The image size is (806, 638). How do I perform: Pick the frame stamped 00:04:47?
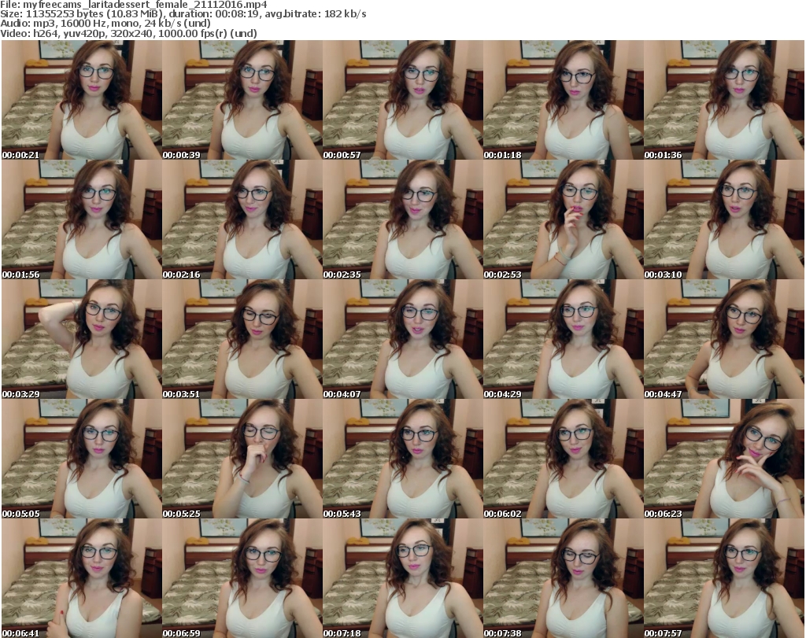(724, 340)
